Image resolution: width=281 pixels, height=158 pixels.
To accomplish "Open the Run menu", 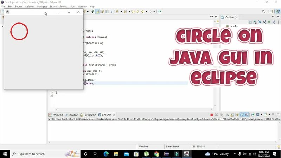I will [72, 6].
